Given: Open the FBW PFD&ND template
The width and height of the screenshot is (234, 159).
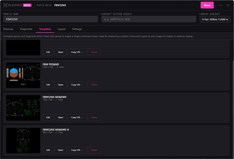Looking at the screenshot, I should (x=61, y=85).
